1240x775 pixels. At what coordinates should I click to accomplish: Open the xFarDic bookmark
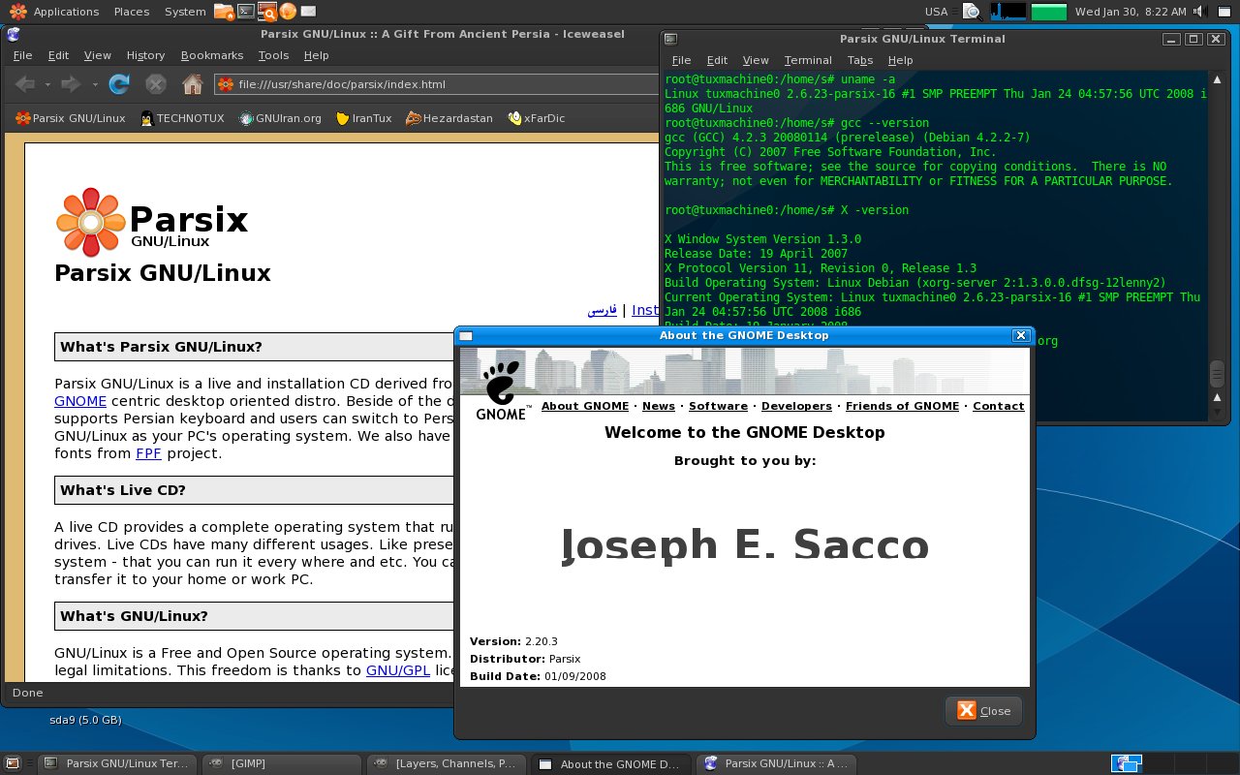pos(536,118)
